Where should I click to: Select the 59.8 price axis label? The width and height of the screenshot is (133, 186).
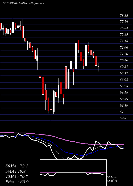pos(123,118)
